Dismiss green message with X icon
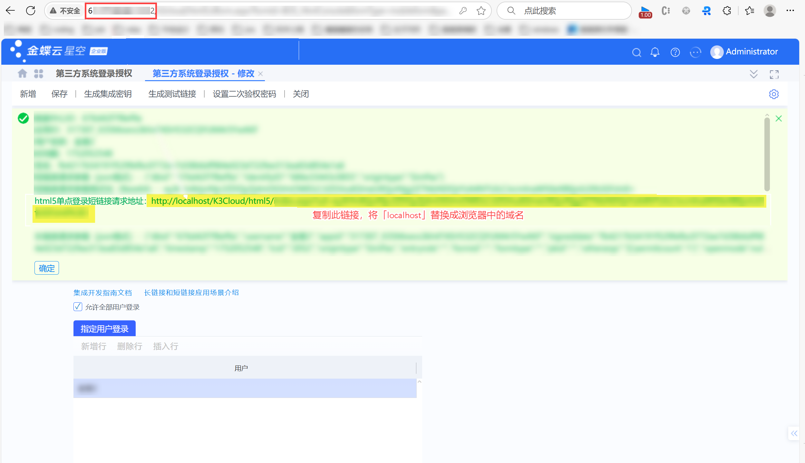Screen dimensions: 805x463 [779, 118]
